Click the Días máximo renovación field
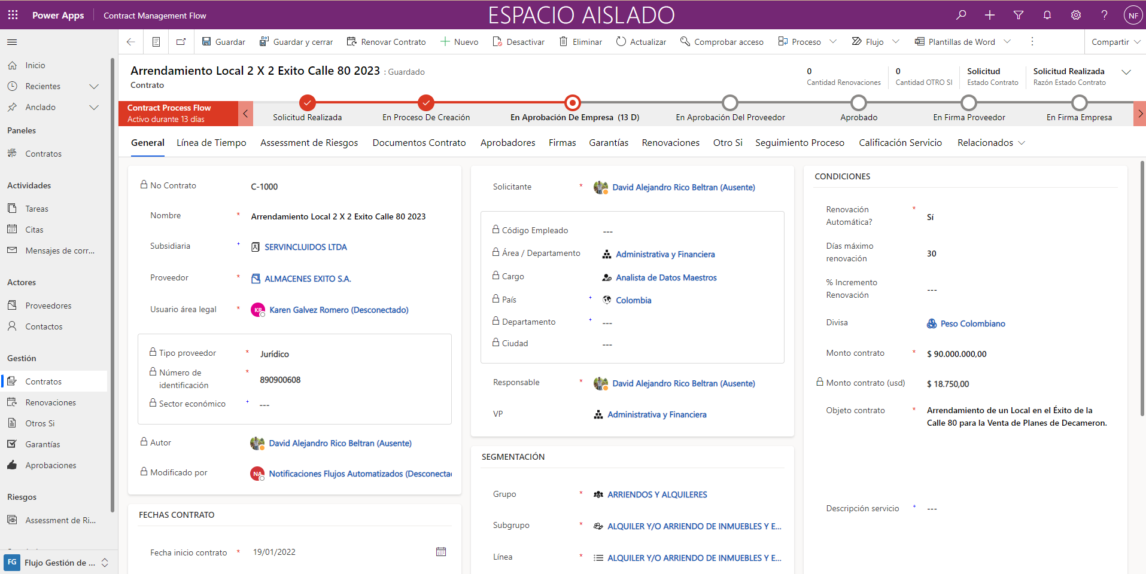The image size is (1146, 574). 1020,254
